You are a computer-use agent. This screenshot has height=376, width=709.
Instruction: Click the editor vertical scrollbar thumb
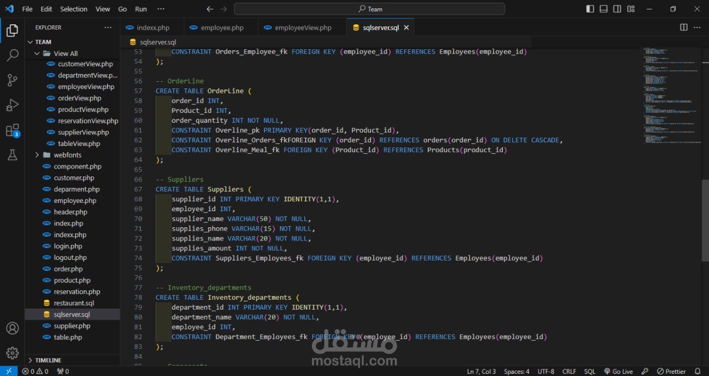pos(705,220)
